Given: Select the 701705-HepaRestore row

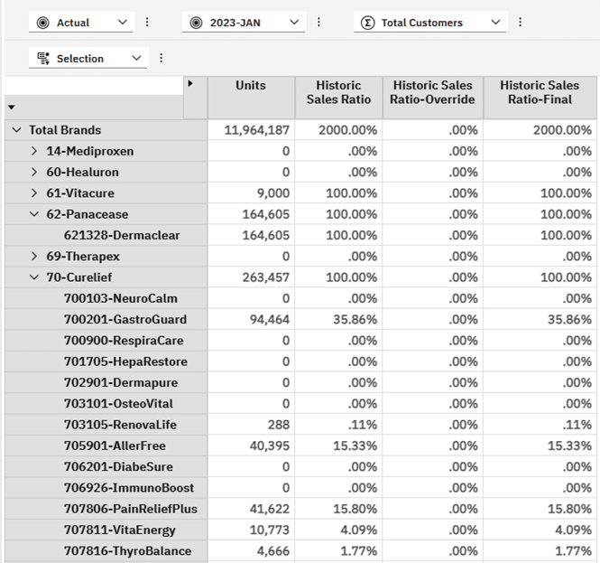Looking at the screenshot, I should click(x=106, y=361).
